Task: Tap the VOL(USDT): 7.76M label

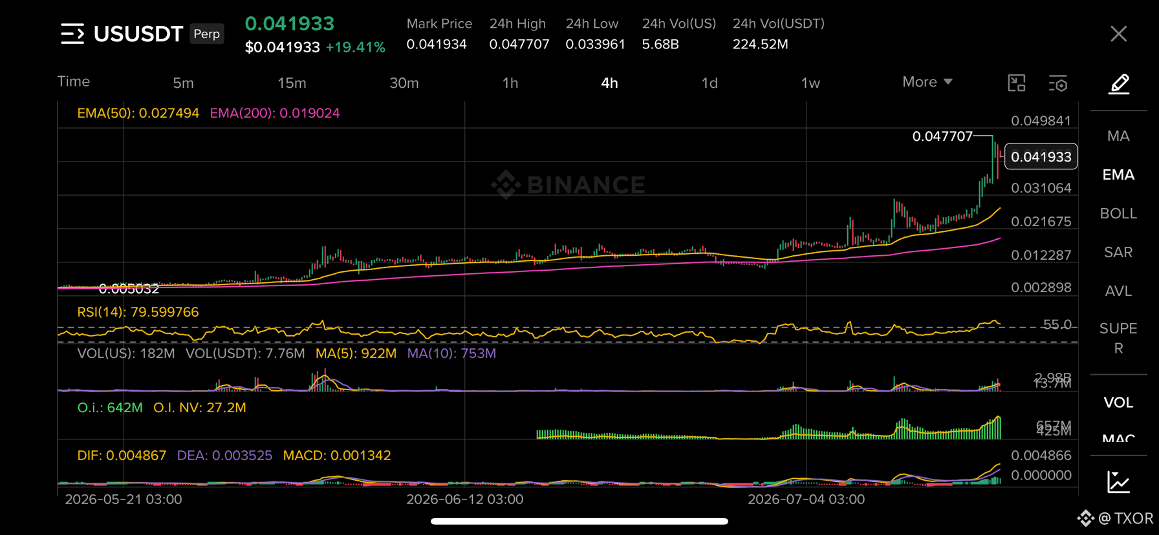Action: (245, 353)
